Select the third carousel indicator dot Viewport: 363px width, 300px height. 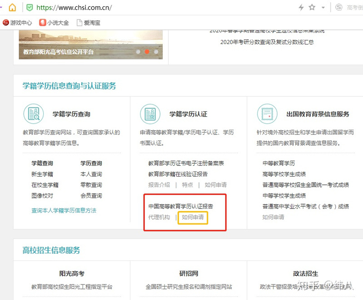tap(156, 52)
